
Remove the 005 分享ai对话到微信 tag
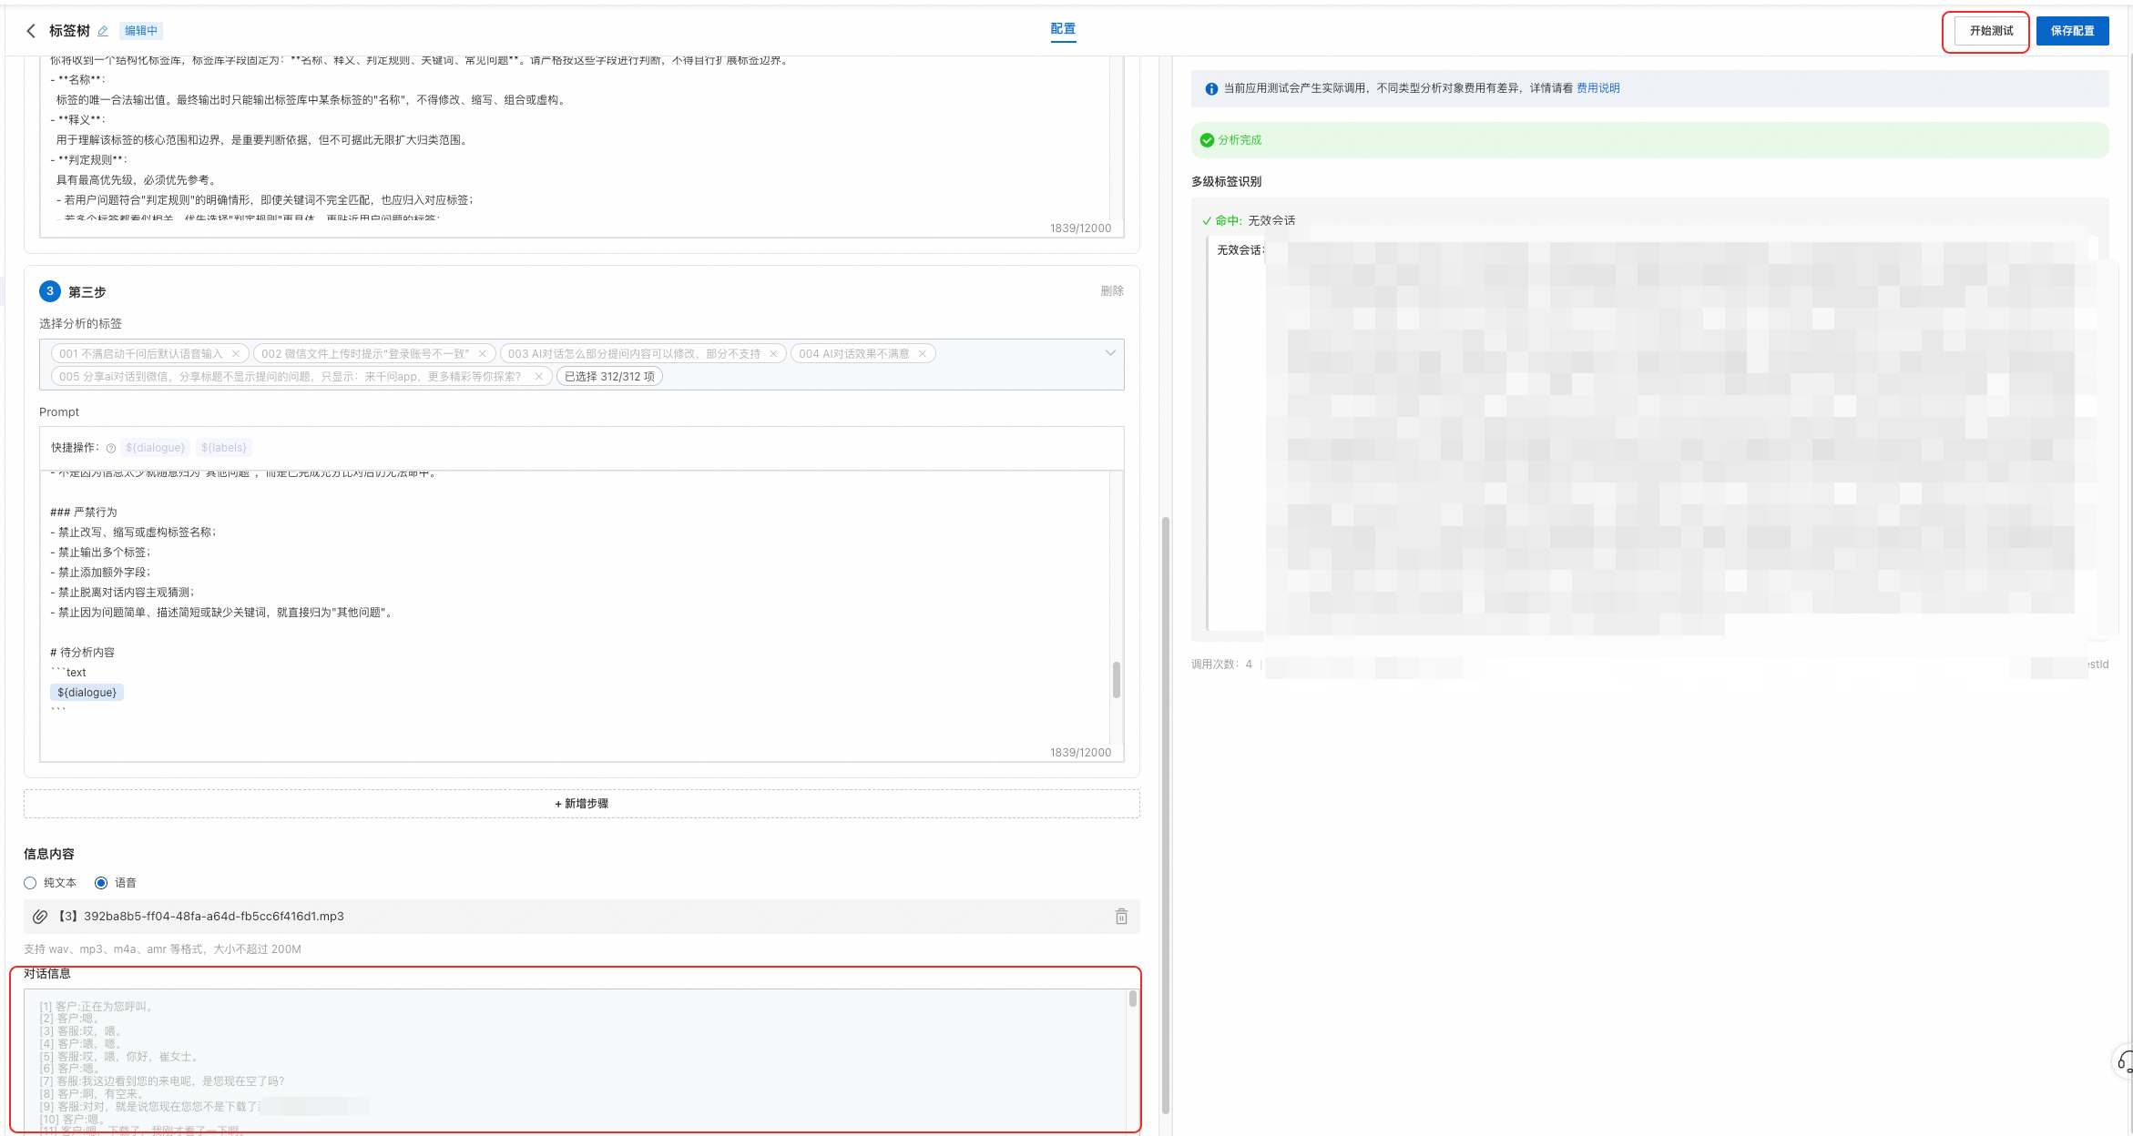tap(539, 377)
